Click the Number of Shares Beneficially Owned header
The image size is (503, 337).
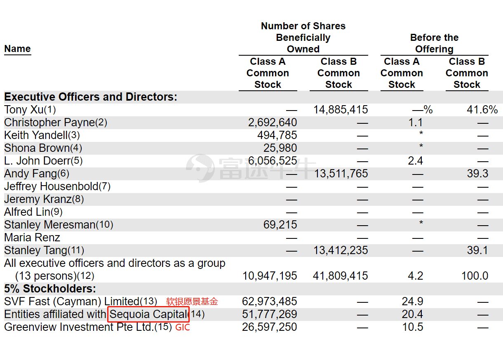[x=303, y=38]
